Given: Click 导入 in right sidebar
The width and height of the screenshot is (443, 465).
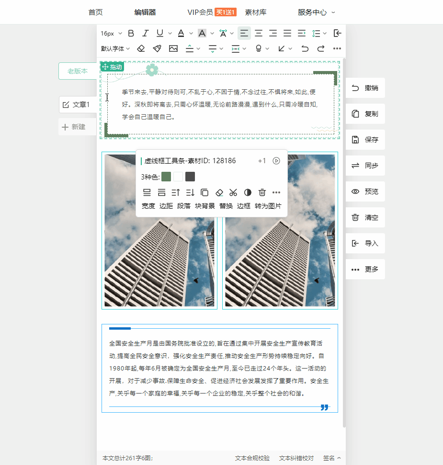Looking at the screenshot, I should (365, 243).
